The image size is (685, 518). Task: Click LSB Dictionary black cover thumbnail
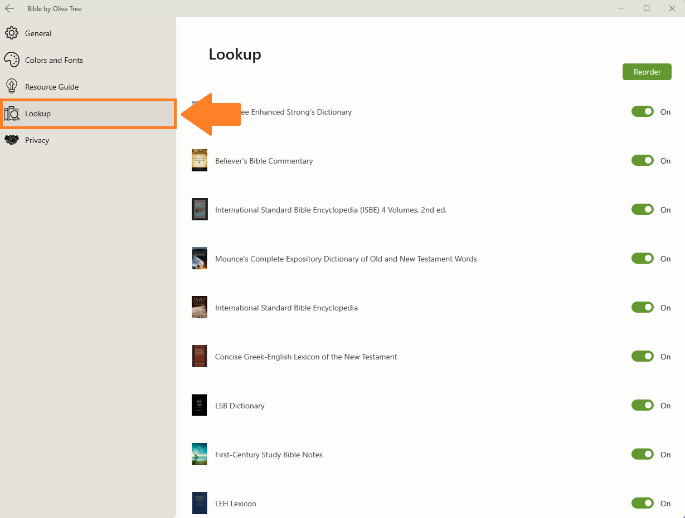pyautogui.click(x=200, y=405)
